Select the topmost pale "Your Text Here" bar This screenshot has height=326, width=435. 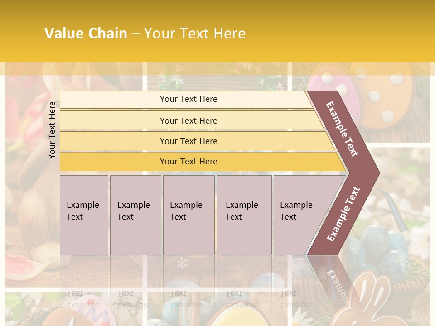click(188, 99)
